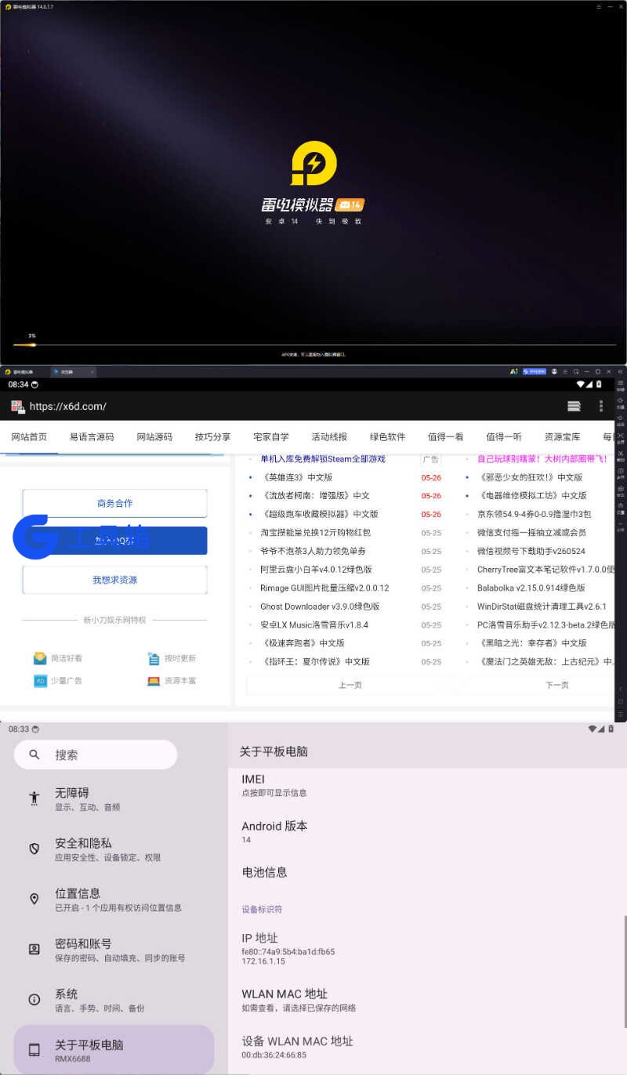Open the 宅家自学 nav tab

click(x=271, y=437)
